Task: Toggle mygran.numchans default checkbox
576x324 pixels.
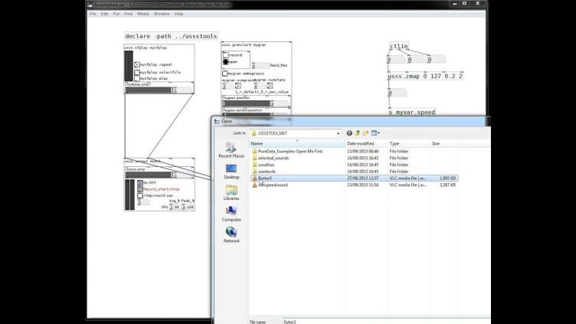Action: pos(270,86)
